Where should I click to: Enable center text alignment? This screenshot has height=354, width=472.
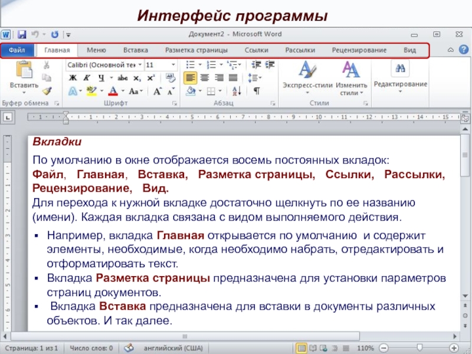205,77
